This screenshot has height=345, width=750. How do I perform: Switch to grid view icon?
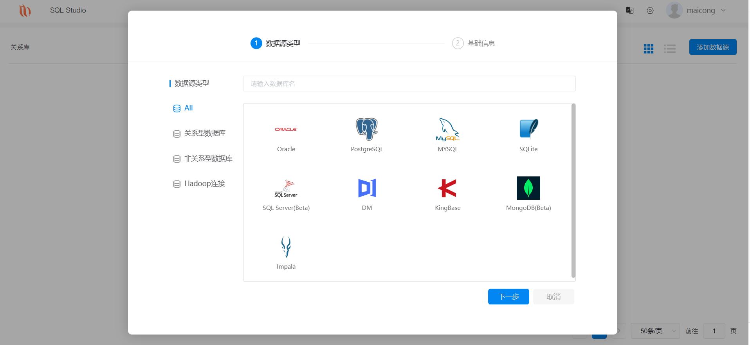(649, 49)
